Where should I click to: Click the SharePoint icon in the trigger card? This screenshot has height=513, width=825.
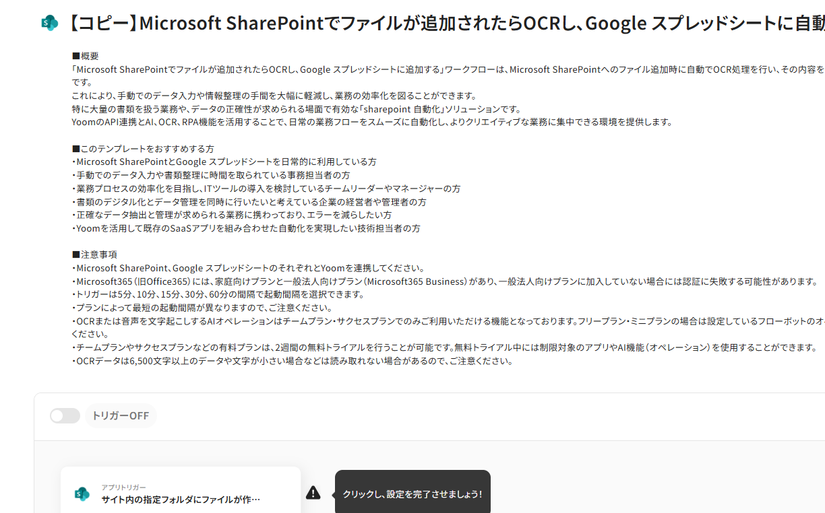tap(82, 493)
